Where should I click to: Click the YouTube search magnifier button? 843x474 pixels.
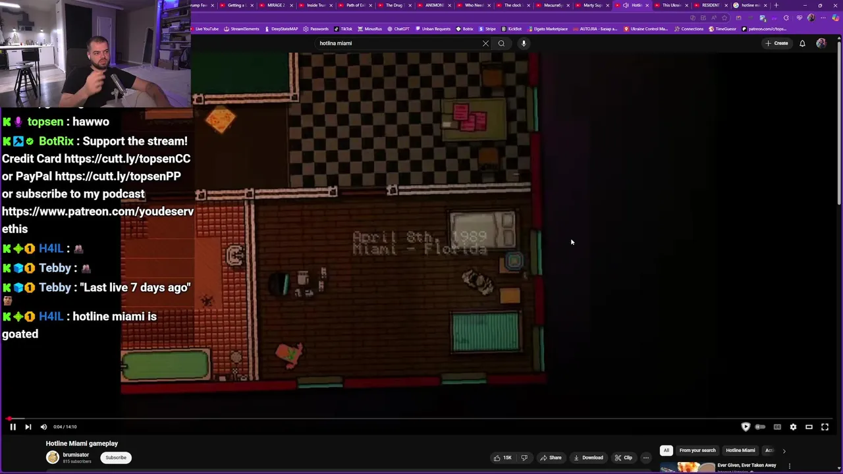pyautogui.click(x=501, y=43)
